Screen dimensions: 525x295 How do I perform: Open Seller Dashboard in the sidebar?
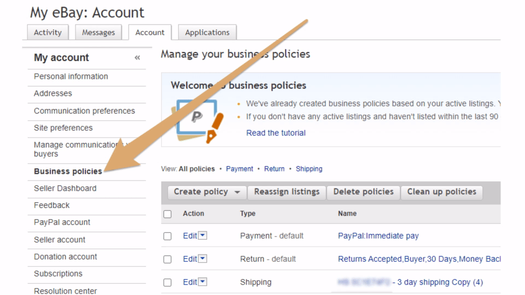coord(65,188)
